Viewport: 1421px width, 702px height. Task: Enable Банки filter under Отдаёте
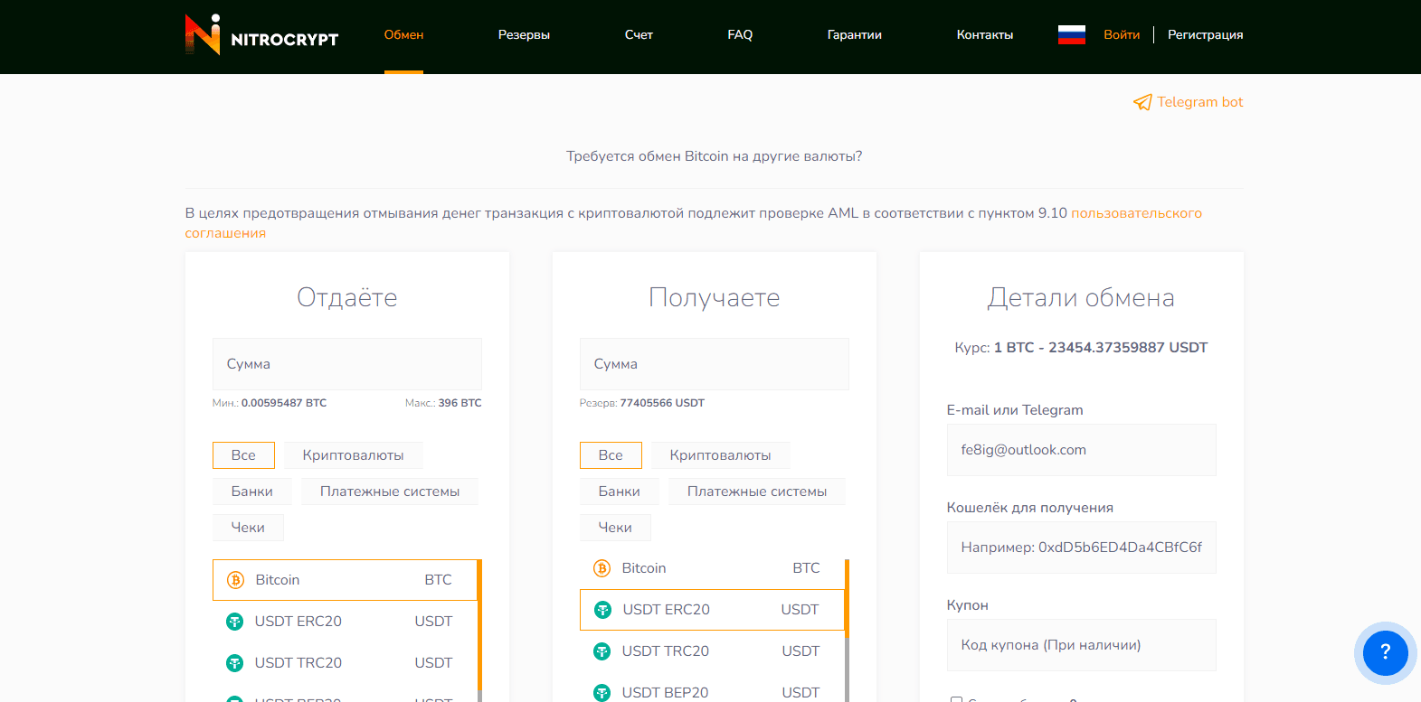(x=251, y=491)
